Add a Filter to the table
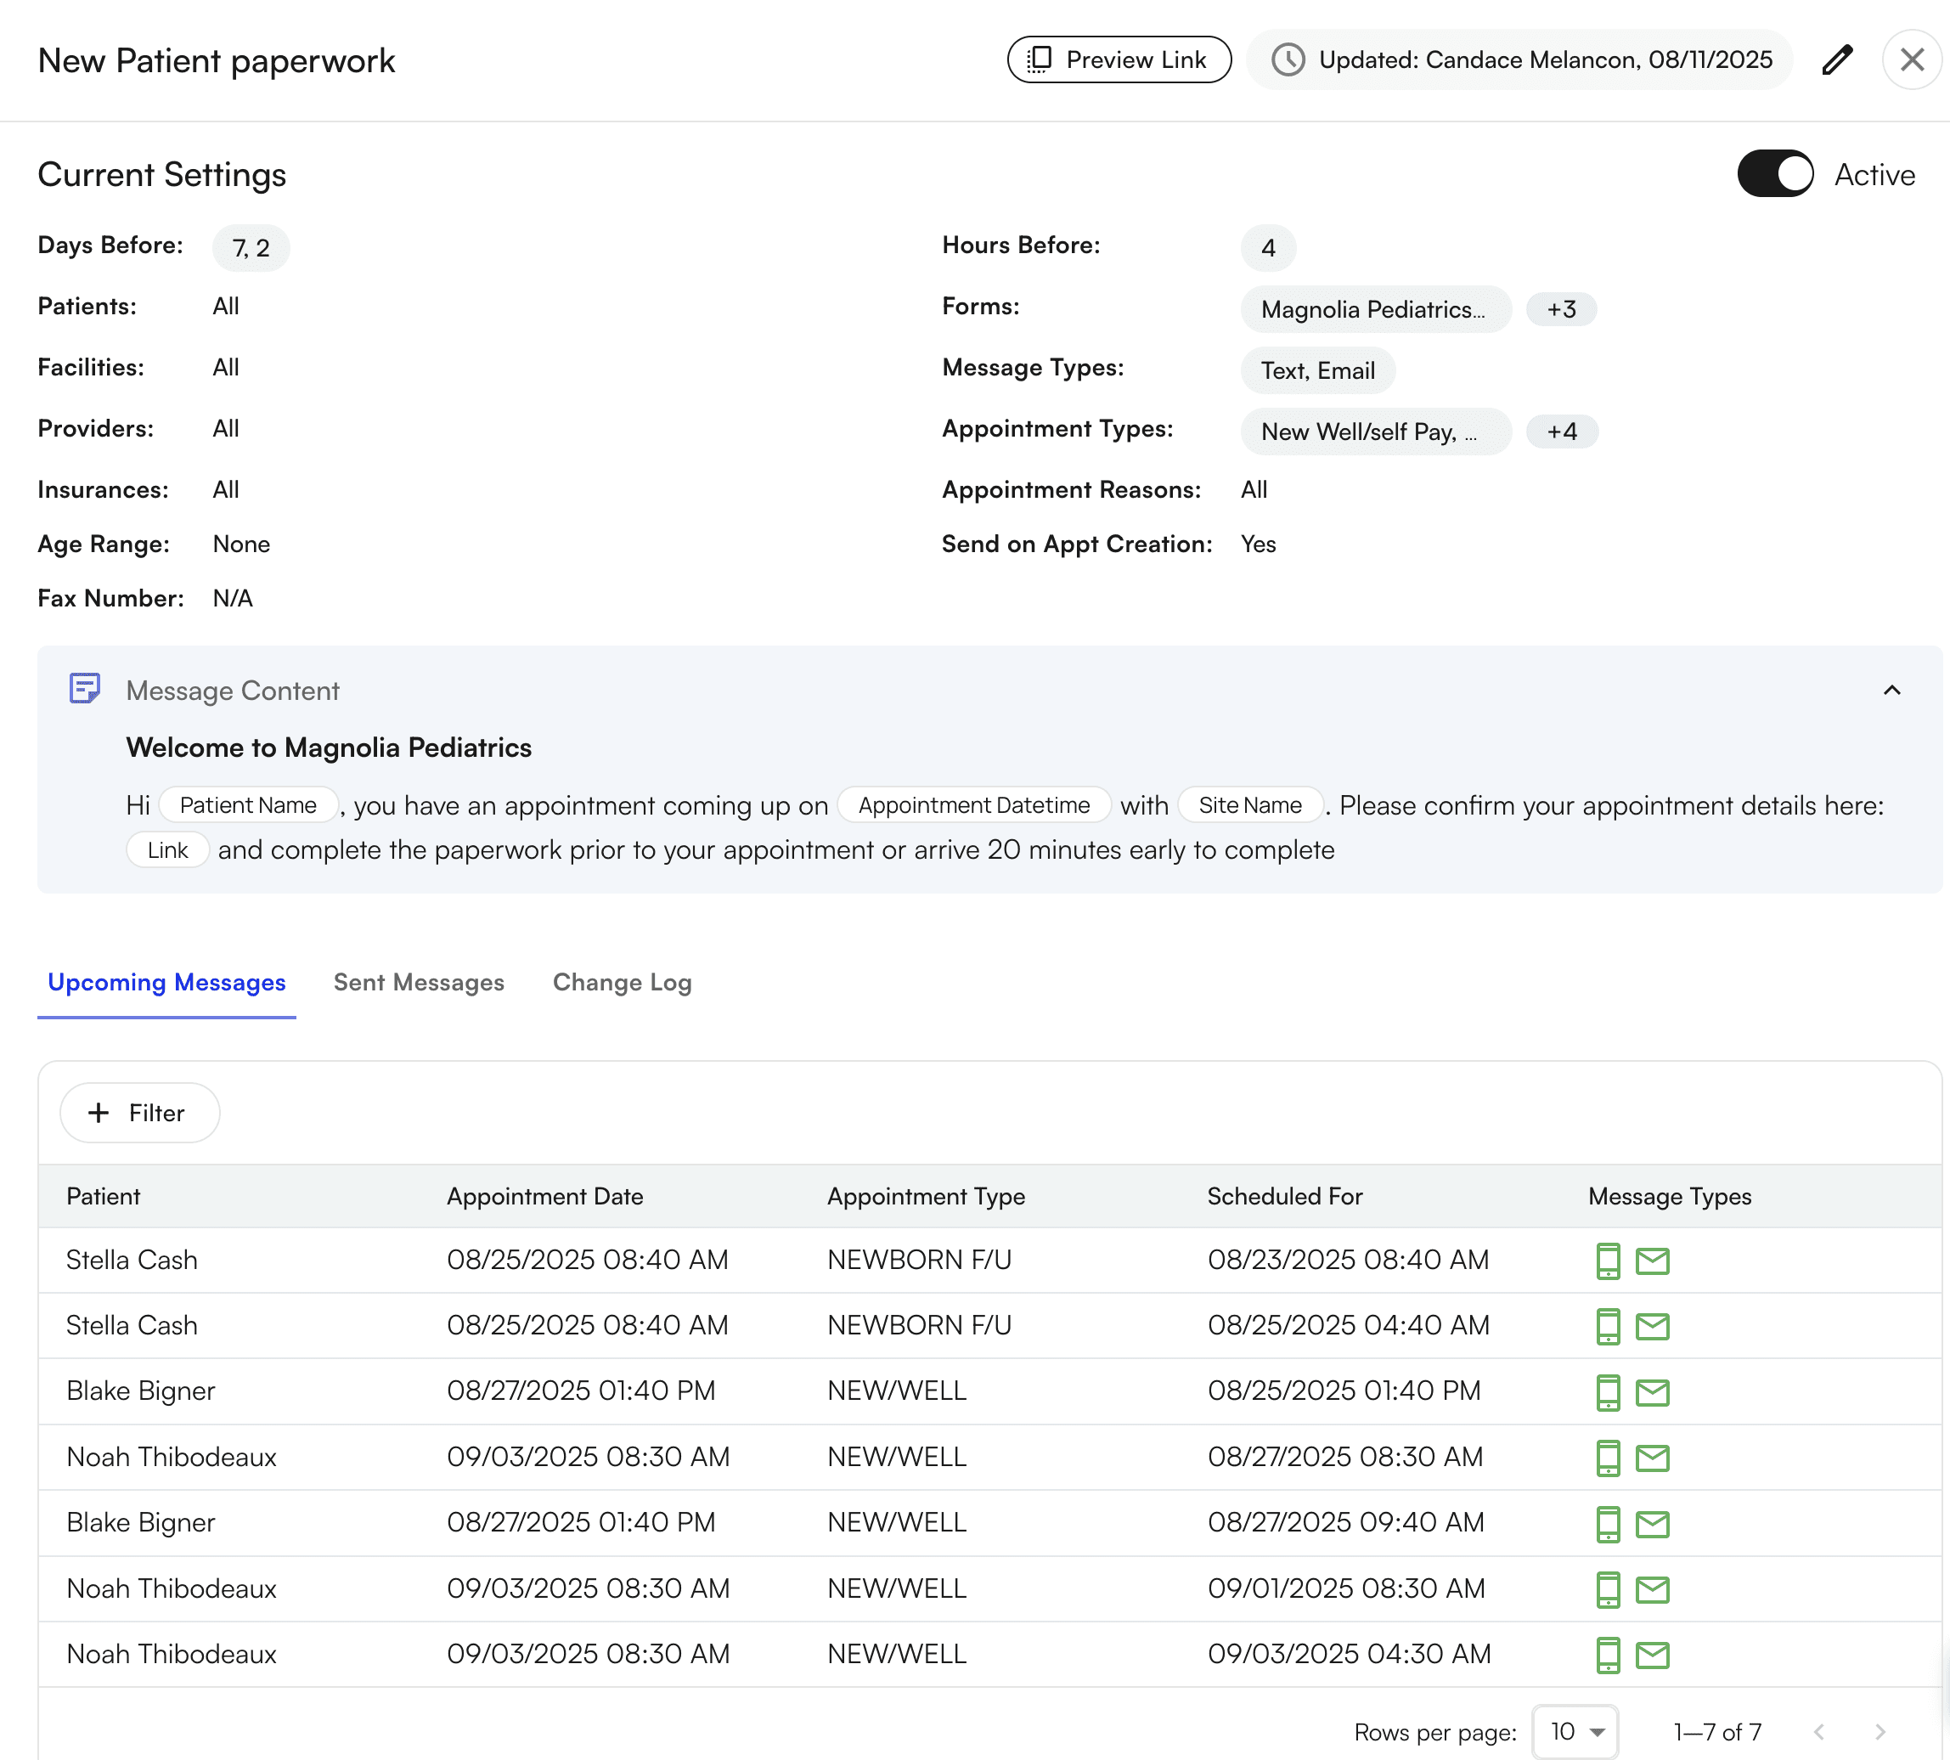This screenshot has width=1950, height=1760. (139, 1113)
